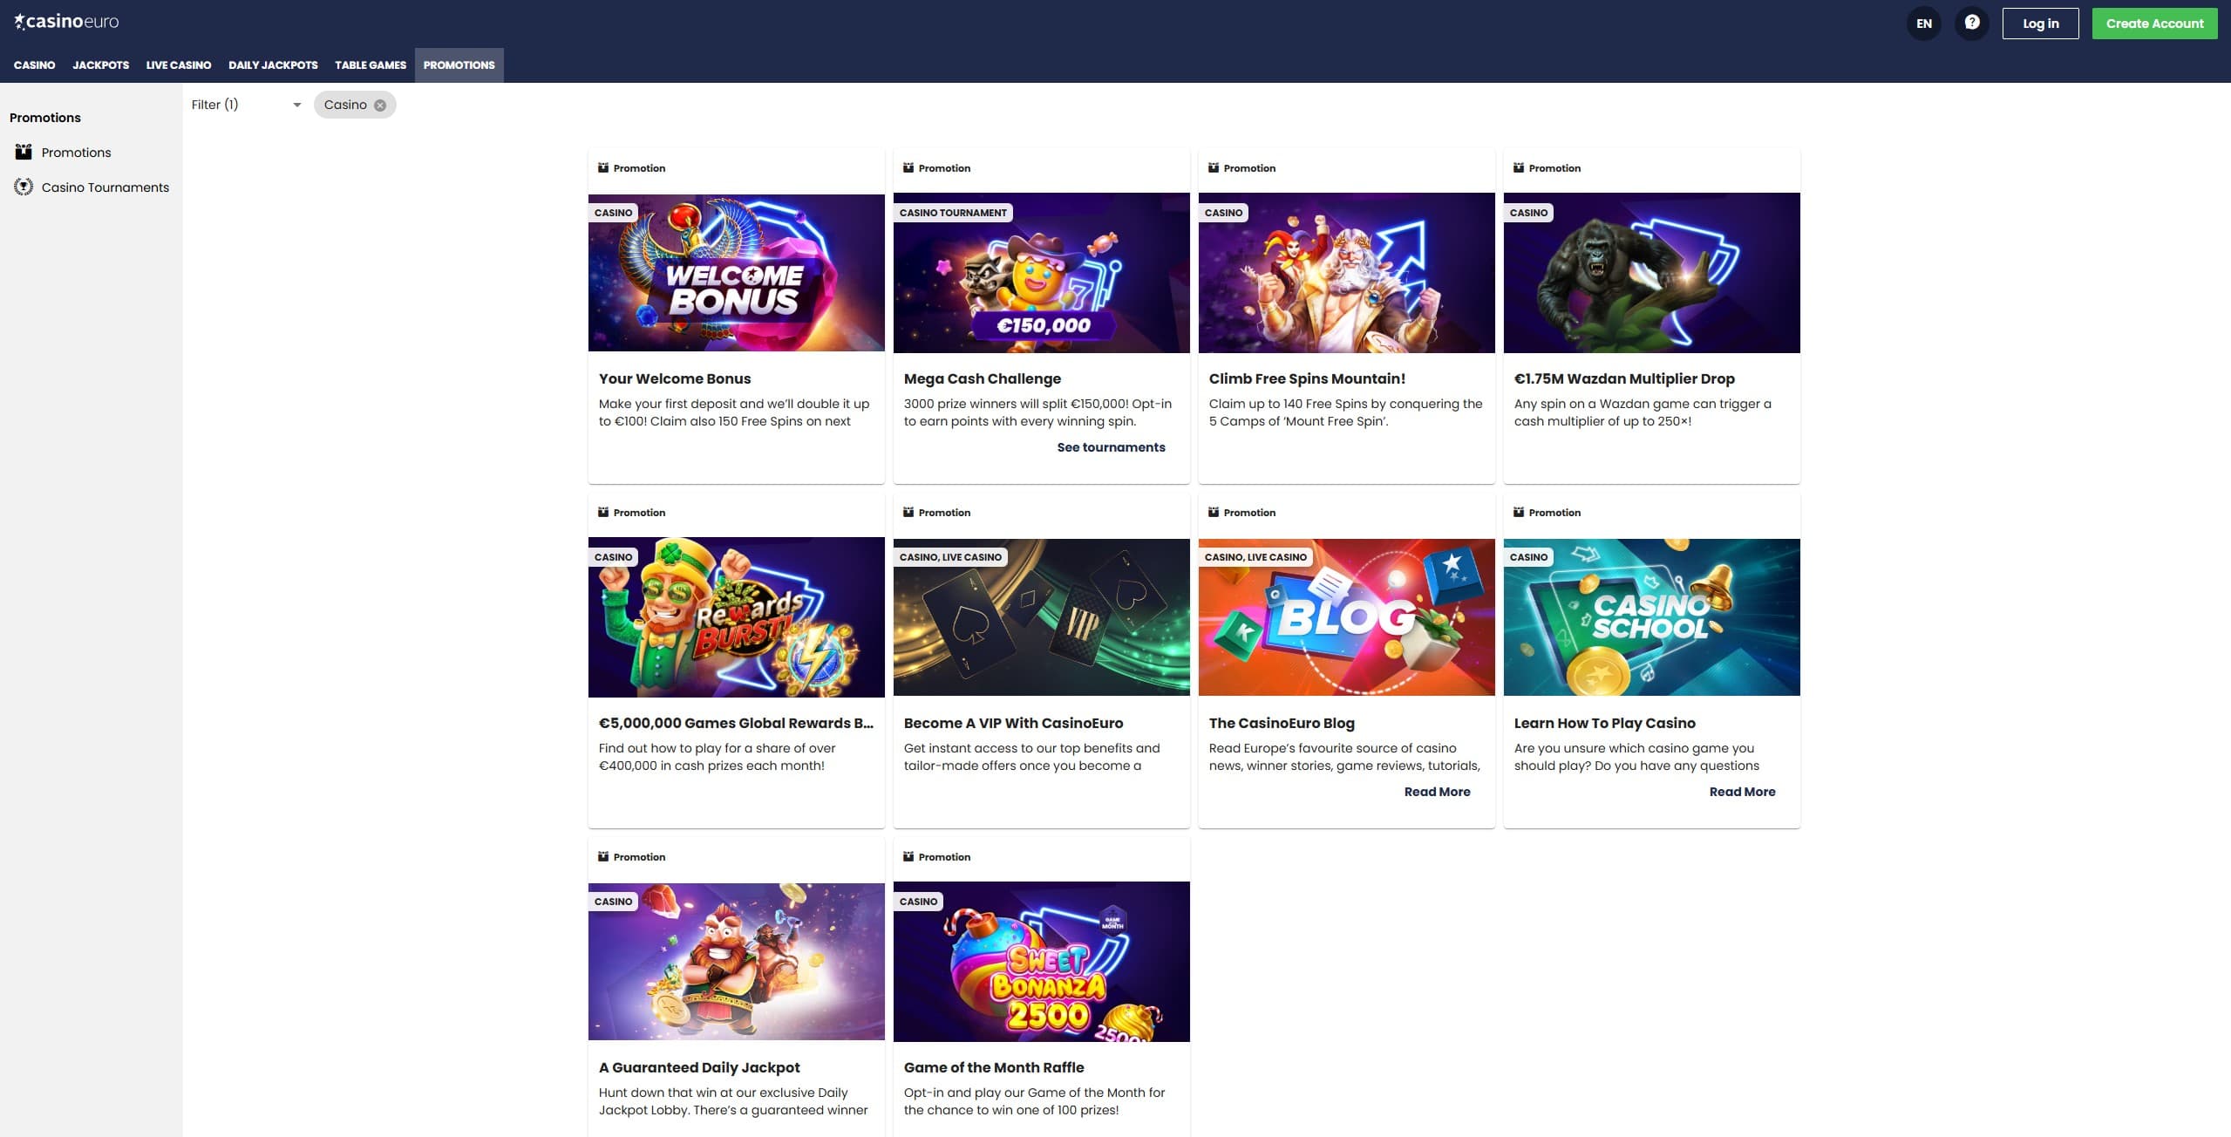Image resolution: width=2231 pixels, height=1137 pixels.
Task: Select the Promotions tab in the top navigation
Action: [x=459, y=65]
